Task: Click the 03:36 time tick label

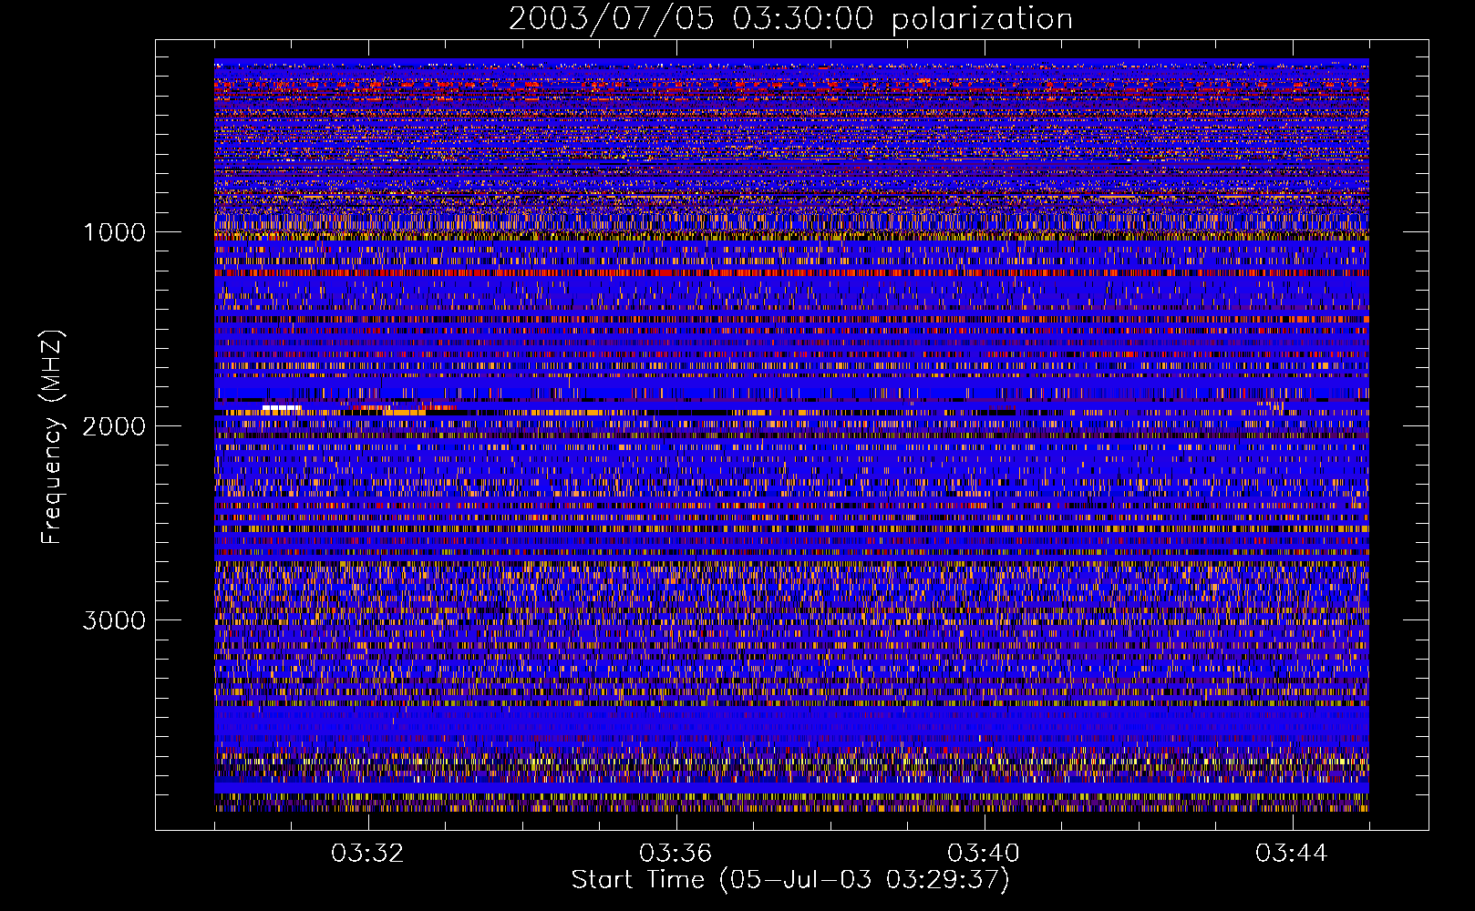Action: tap(676, 854)
